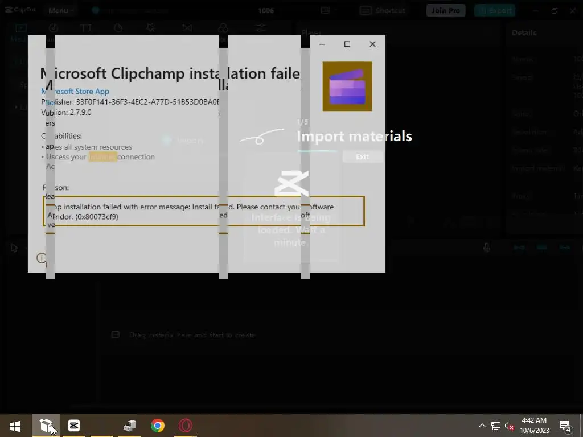This screenshot has width=583, height=437.
Task: Show hidden system tray icons
Action: point(482,426)
